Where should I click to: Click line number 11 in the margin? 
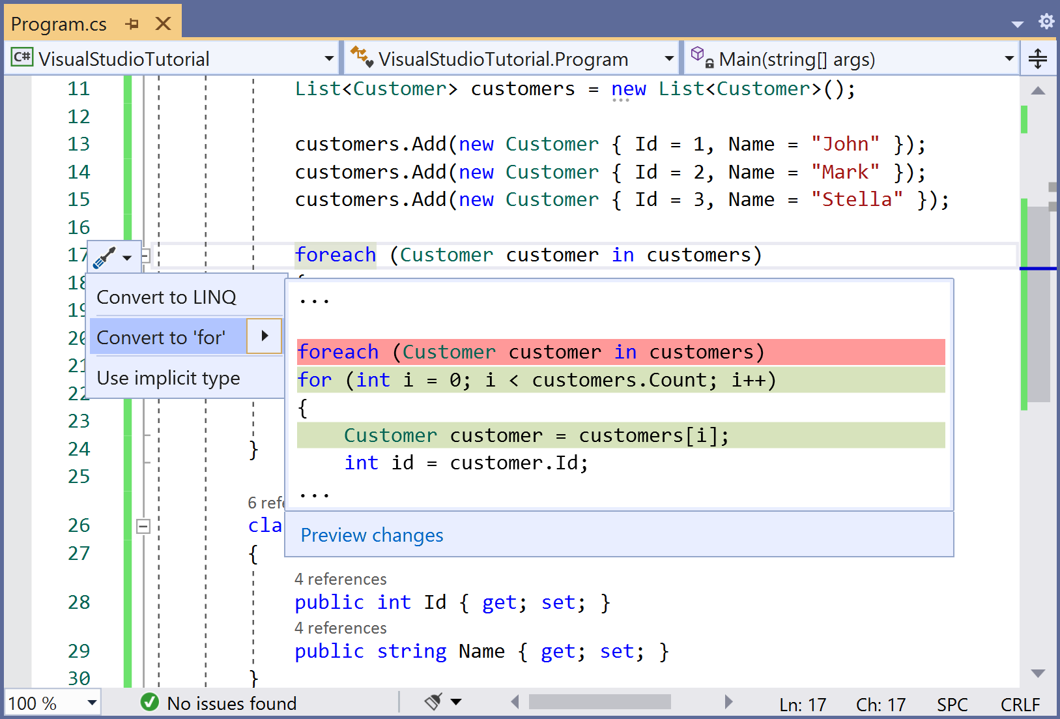click(x=79, y=89)
